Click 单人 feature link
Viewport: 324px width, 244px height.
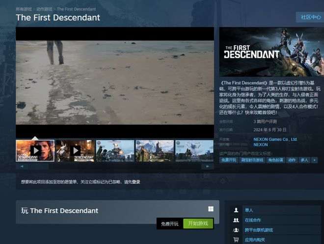coord(249,210)
